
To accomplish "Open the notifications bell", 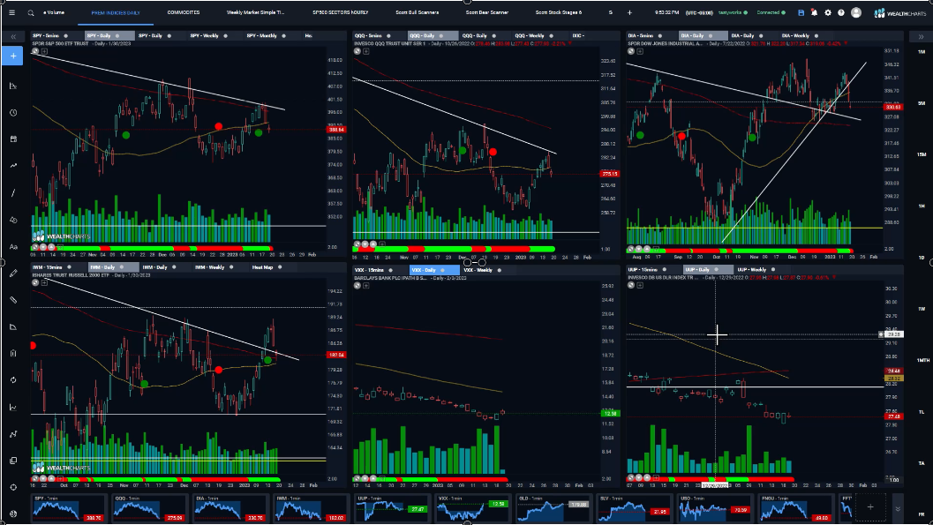I will click(x=814, y=12).
